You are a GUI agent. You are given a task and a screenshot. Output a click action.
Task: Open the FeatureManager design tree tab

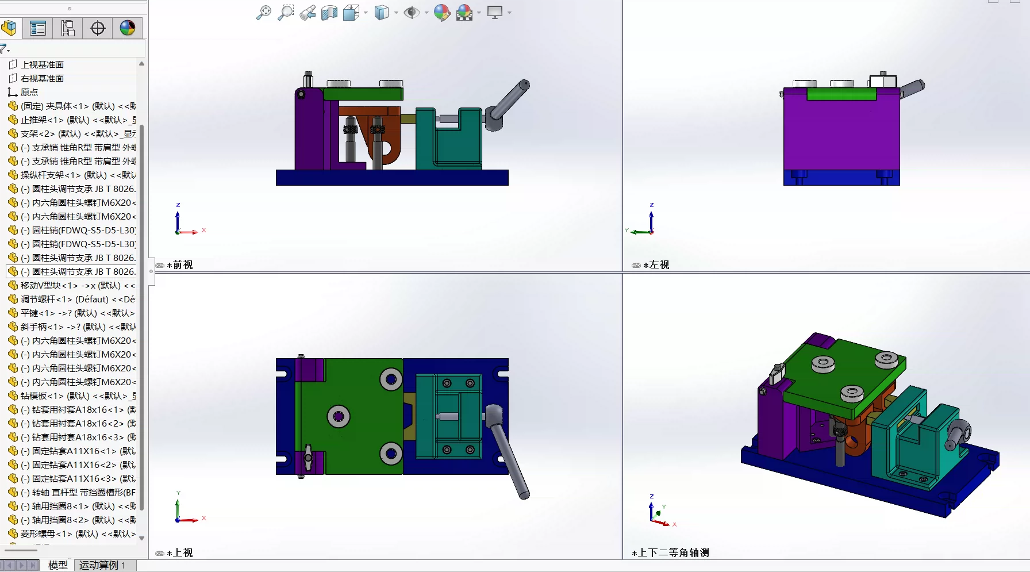click(x=9, y=28)
